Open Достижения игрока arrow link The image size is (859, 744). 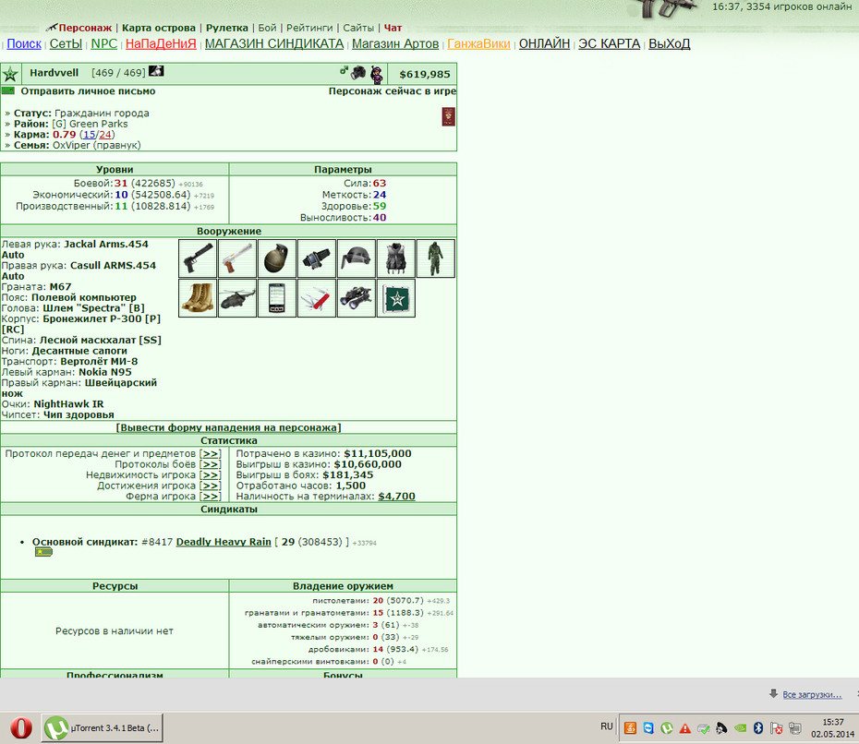[x=211, y=486]
